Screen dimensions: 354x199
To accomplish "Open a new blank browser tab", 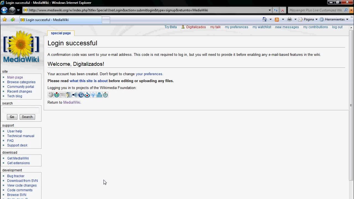I will pyautogui.click(x=106, y=20).
